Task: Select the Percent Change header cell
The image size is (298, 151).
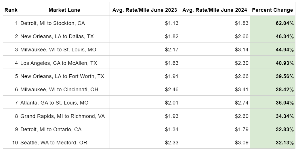Action: pyautogui.click(x=272, y=10)
